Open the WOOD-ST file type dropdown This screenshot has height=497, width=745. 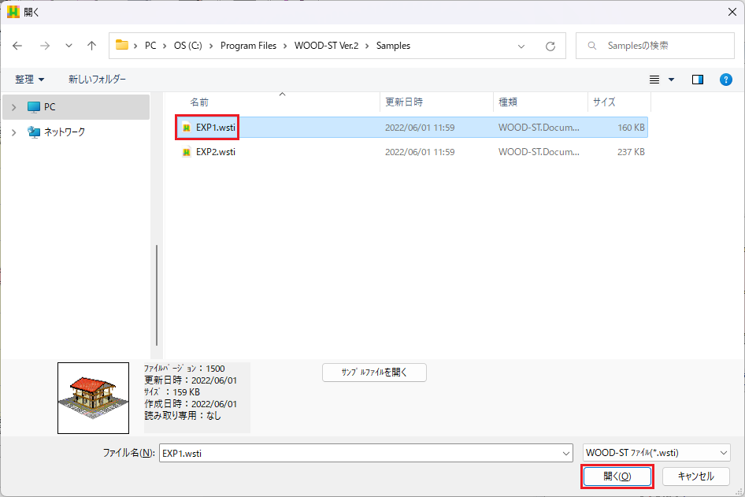pyautogui.click(x=657, y=453)
